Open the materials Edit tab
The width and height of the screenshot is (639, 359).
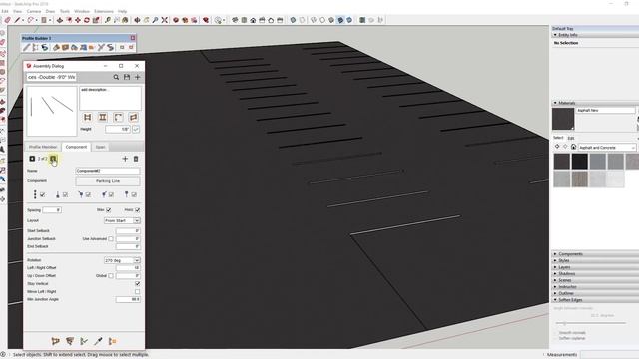[x=571, y=138]
